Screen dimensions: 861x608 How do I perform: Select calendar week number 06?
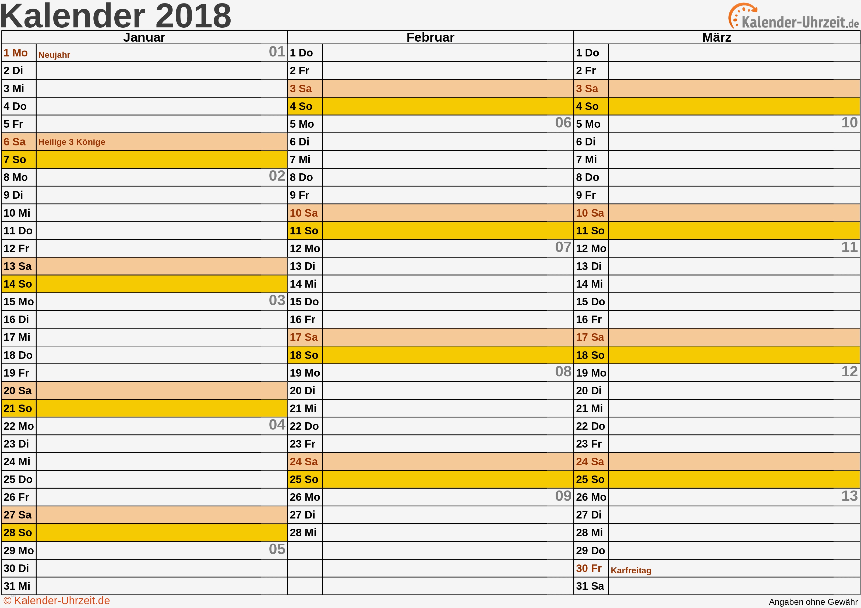[563, 123]
